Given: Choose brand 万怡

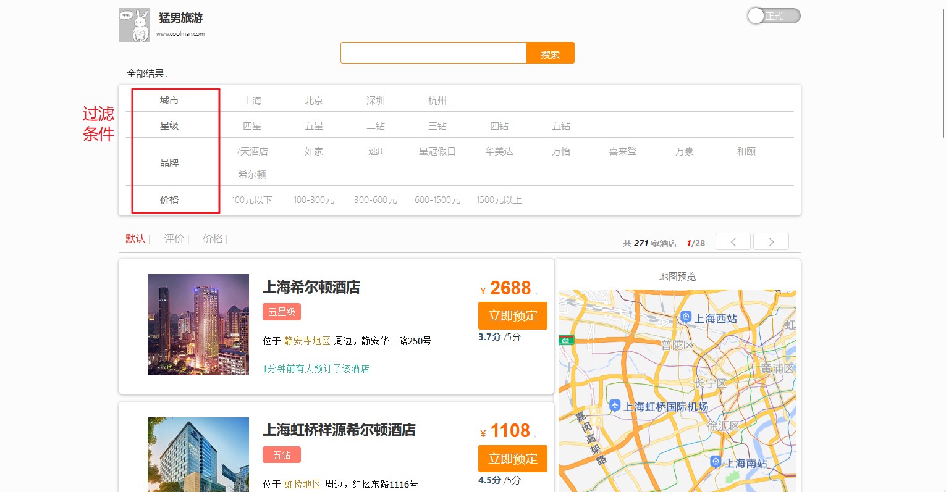Looking at the screenshot, I should tap(561, 151).
